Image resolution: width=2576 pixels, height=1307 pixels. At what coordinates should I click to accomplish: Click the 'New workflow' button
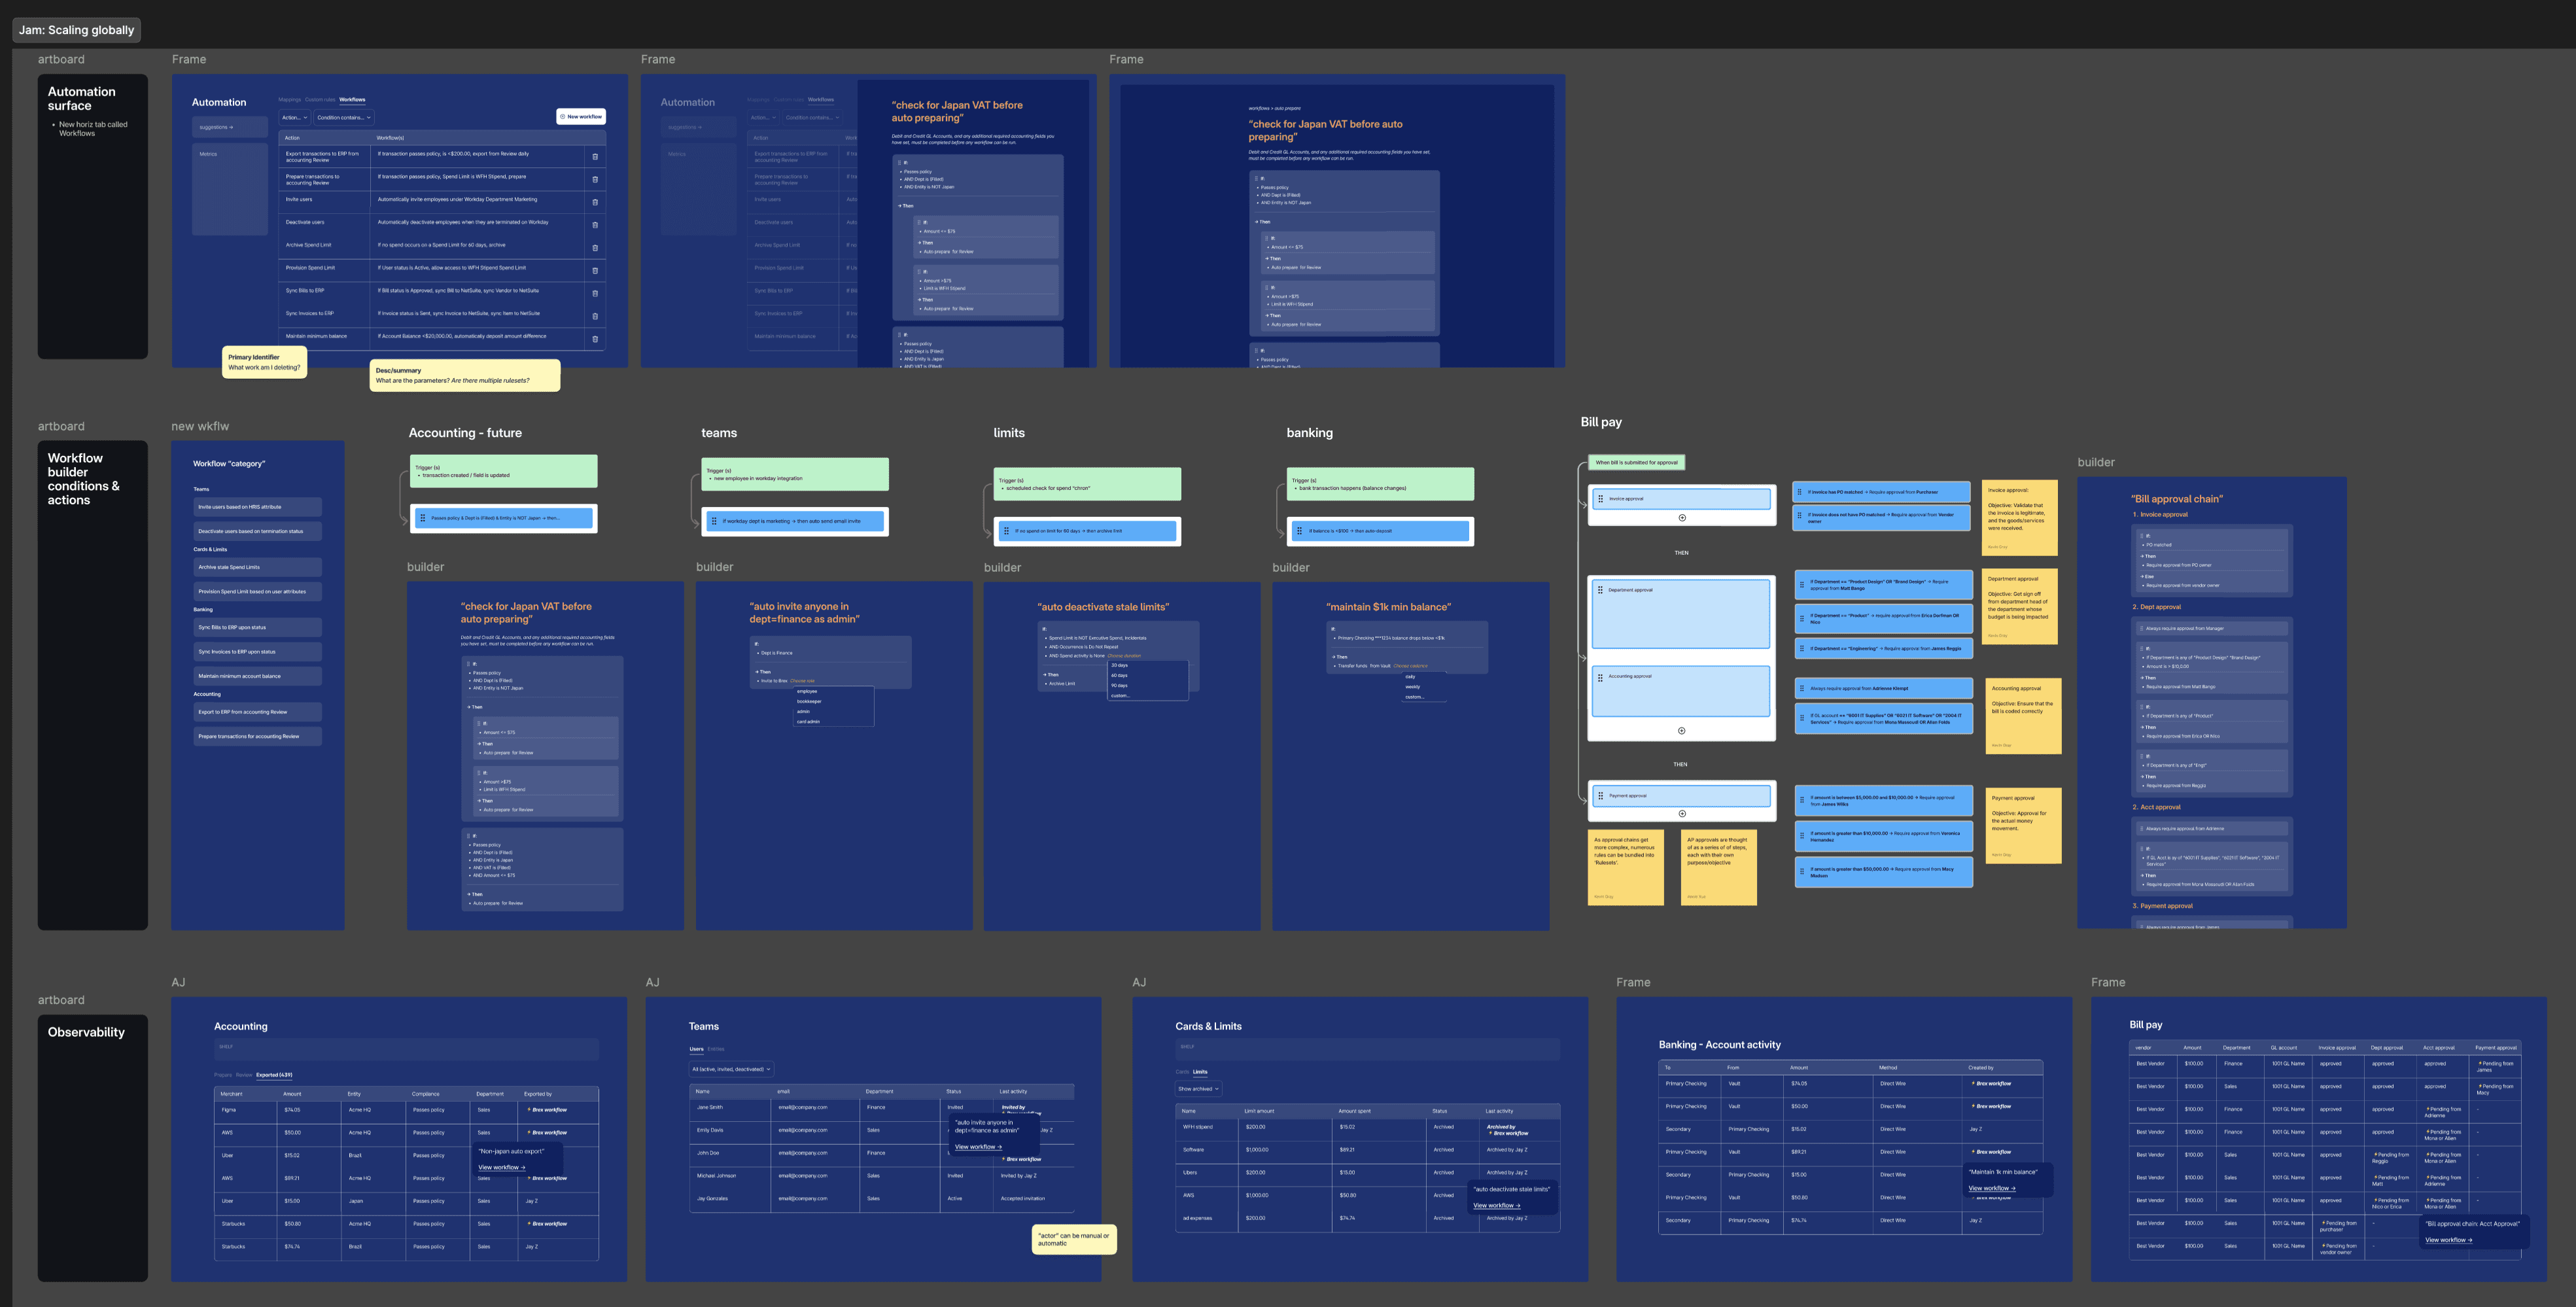(581, 117)
